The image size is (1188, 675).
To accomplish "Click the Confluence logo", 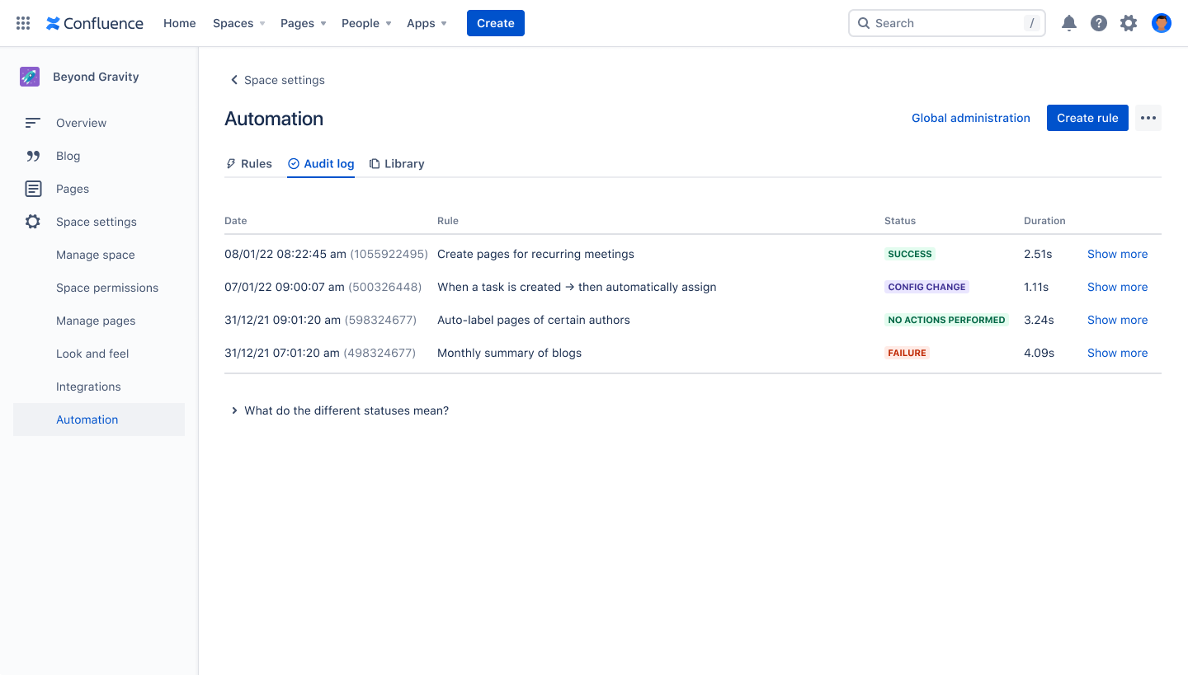I will click(93, 22).
